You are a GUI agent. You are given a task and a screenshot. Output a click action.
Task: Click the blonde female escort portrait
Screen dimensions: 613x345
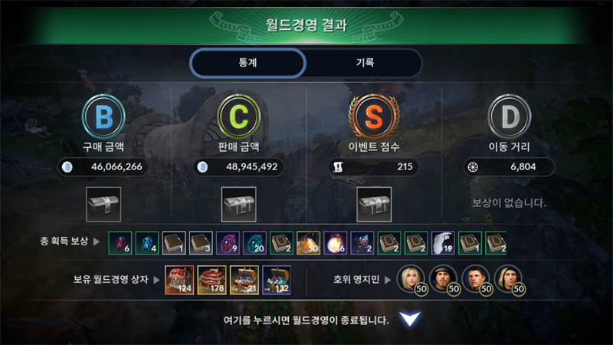point(411,280)
